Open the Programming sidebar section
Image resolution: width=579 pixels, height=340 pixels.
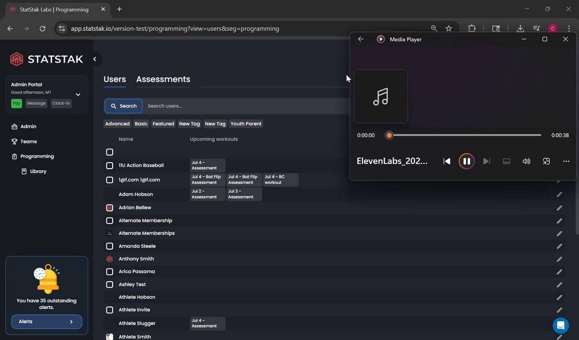[33, 156]
